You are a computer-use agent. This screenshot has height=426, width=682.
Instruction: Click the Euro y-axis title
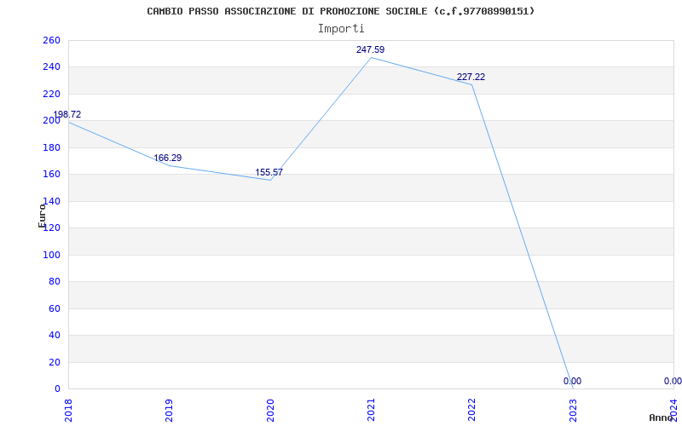(42, 216)
